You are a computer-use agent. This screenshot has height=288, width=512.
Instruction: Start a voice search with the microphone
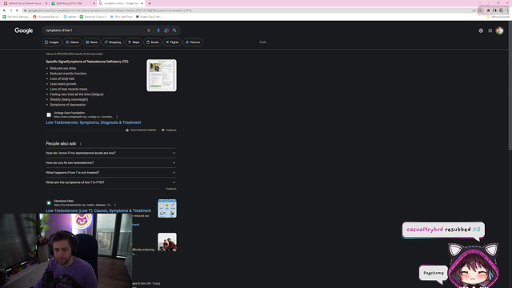(x=158, y=30)
